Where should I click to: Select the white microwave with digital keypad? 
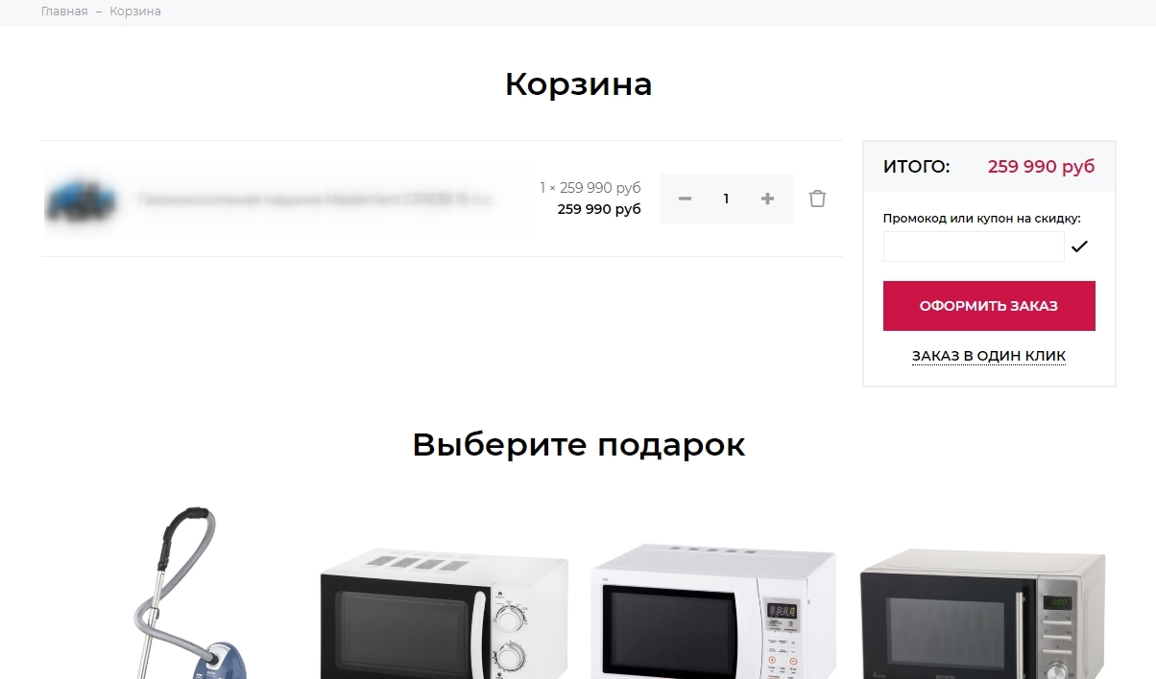[x=713, y=612]
